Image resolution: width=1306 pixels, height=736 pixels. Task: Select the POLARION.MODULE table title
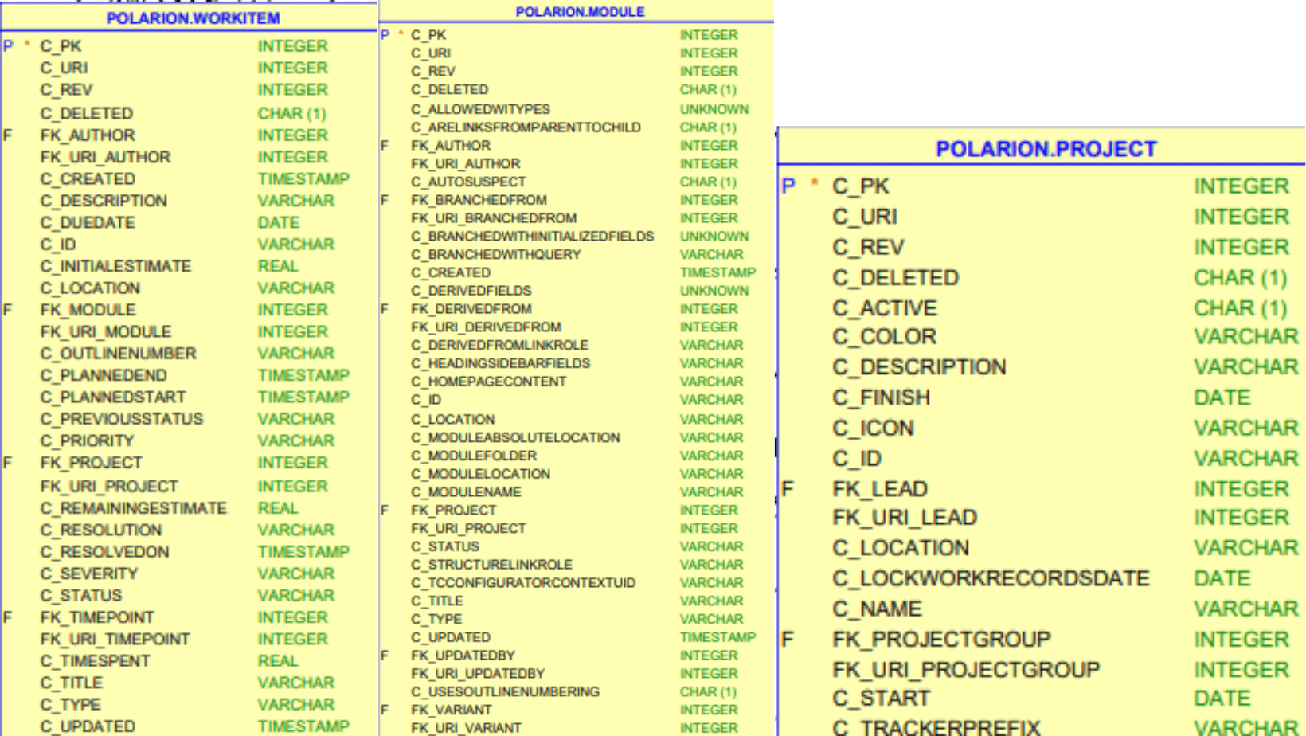click(580, 12)
